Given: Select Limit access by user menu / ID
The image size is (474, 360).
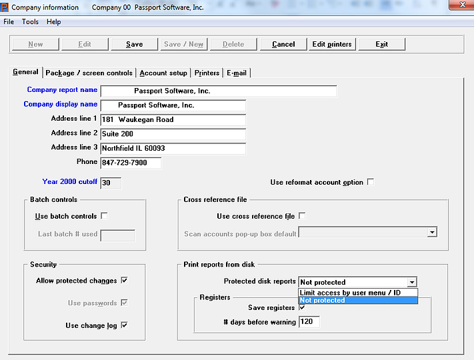Looking at the screenshot, I should [x=358, y=293].
